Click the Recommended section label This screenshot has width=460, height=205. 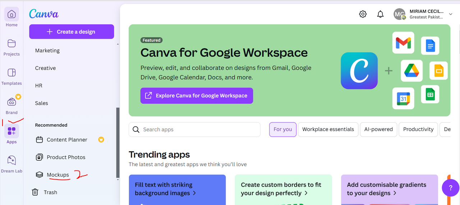pos(51,125)
